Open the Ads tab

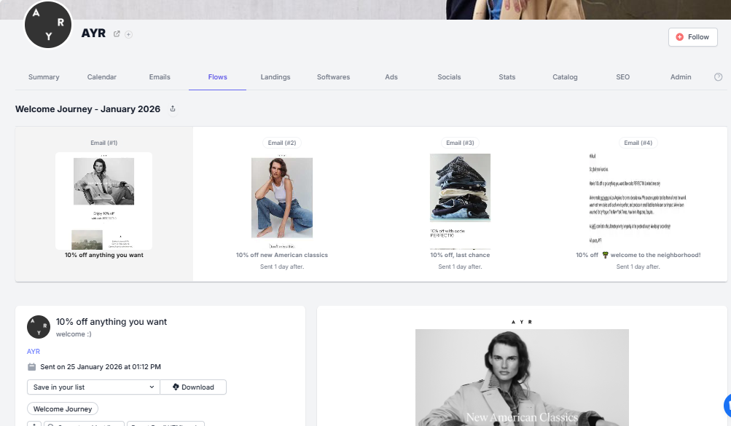[x=391, y=77]
